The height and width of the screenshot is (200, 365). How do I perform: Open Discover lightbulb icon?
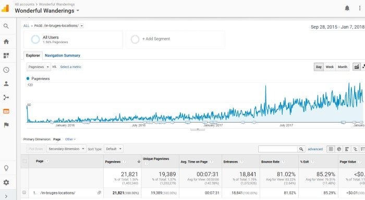pos(6,168)
